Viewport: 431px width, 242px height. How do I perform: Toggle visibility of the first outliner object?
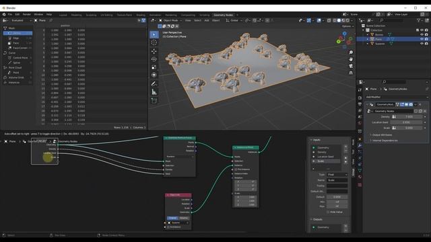pos(422,34)
